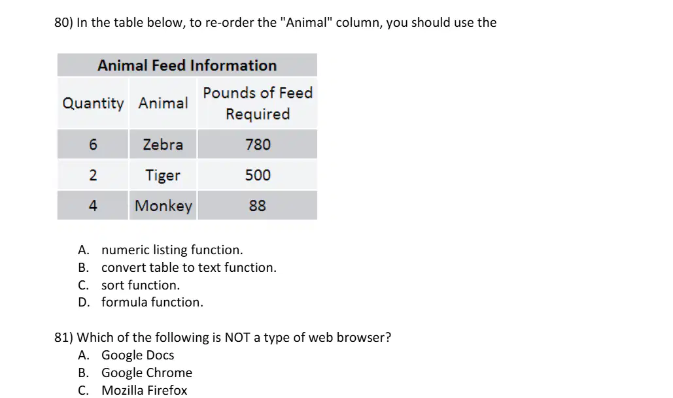673x398 pixels.
Task: Click the 780 pounds cell
Action: coord(258,144)
